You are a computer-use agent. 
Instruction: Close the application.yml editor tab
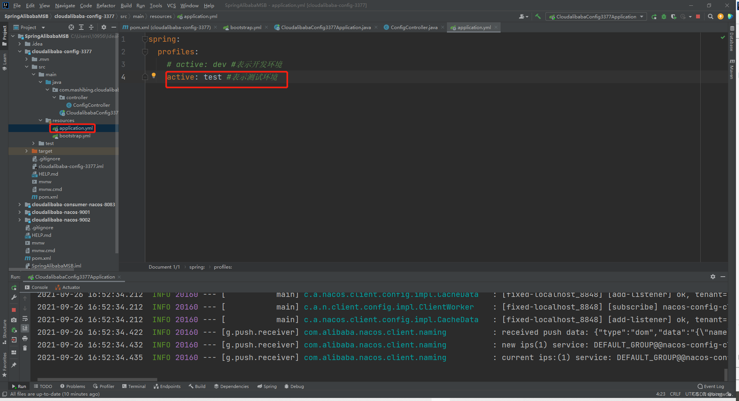pyautogui.click(x=496, y=27)
